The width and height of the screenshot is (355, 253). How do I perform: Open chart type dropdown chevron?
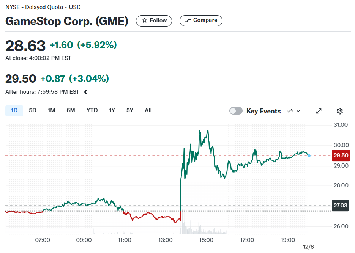pyautogui.click(x=298, y=111)
